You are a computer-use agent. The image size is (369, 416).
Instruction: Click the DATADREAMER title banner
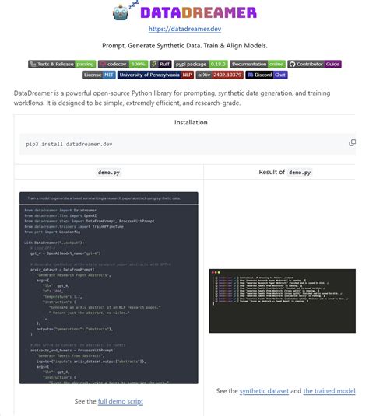click(x=199, y=12)
